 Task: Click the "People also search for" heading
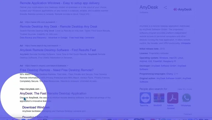153,89
